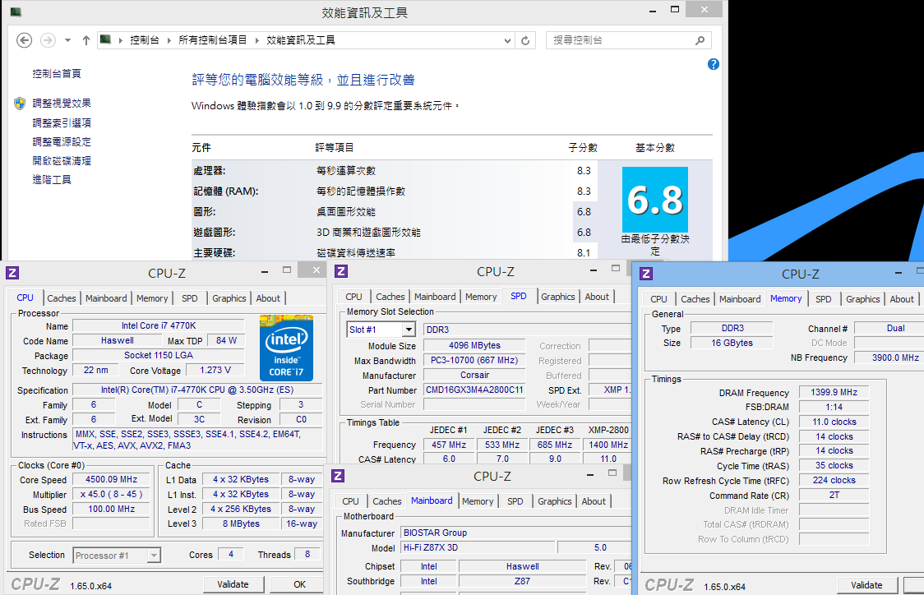Viewport: 924px width, 595px height.
Task: Click OK button in CPU-Z CPU window
Action: 299,584
